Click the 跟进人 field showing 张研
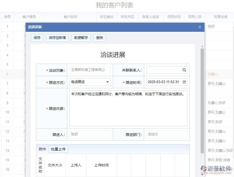This screenshot has width=234, height=177. (90, 134)
